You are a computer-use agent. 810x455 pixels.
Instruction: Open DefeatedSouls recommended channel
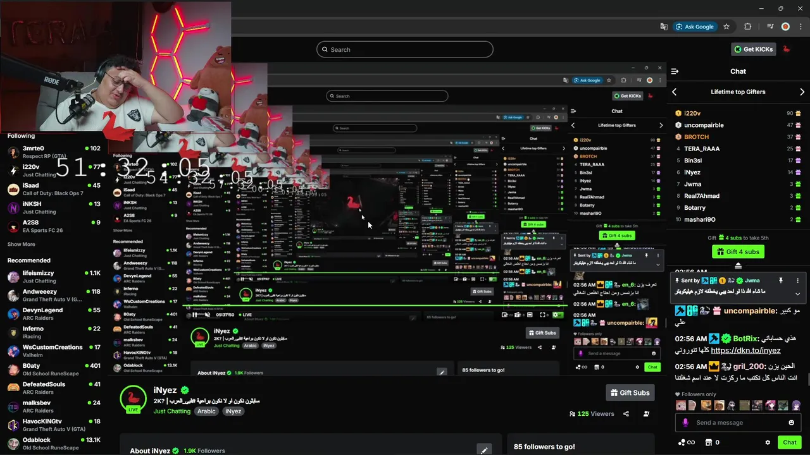[54, 388]
